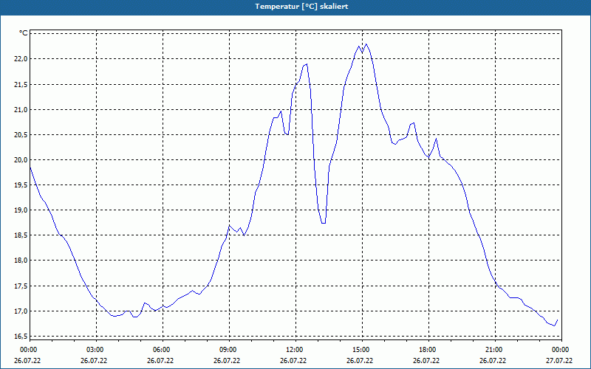Pick the 19,5 y-axis label

click(21, 185)
